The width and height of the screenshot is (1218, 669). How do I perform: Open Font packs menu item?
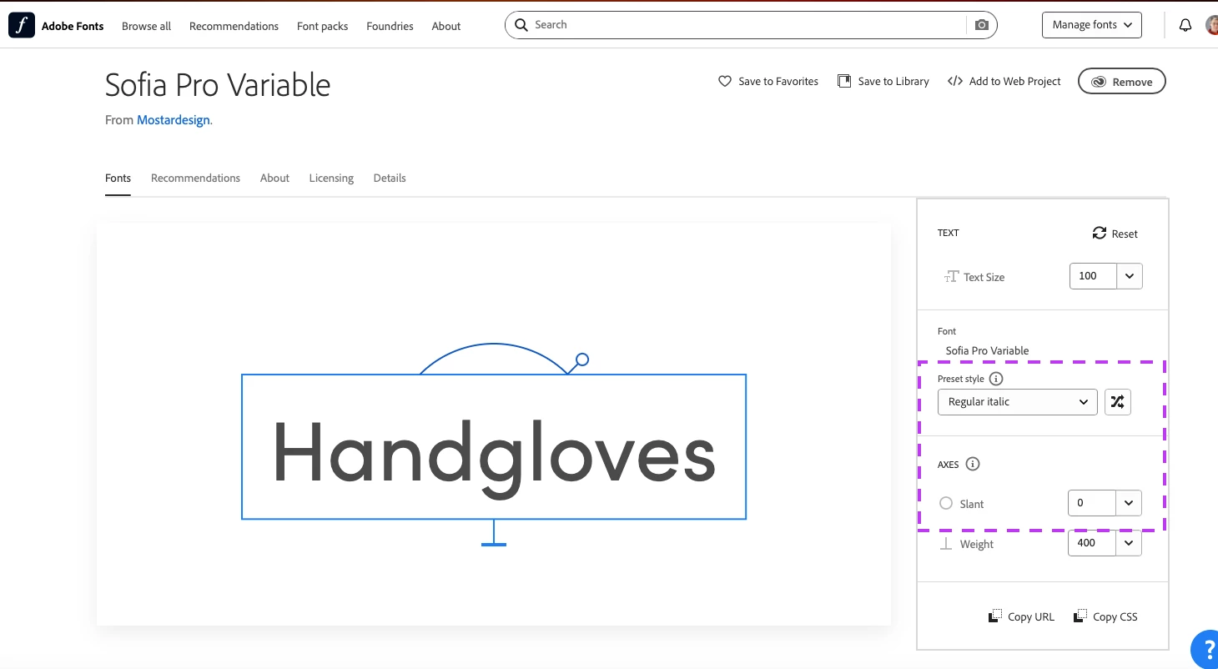(x=322, y=26)
